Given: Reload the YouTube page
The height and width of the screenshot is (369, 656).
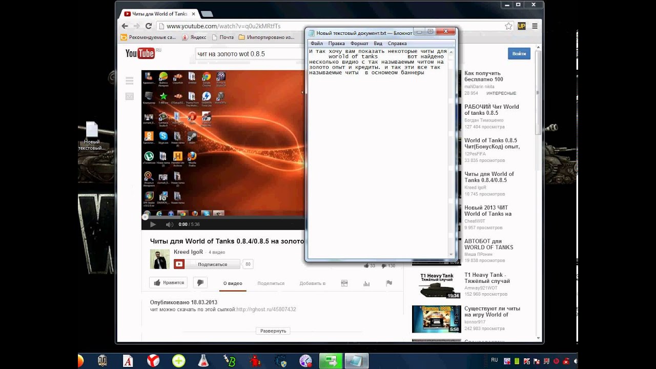Looking at the screenshot, I should point(149,26).
